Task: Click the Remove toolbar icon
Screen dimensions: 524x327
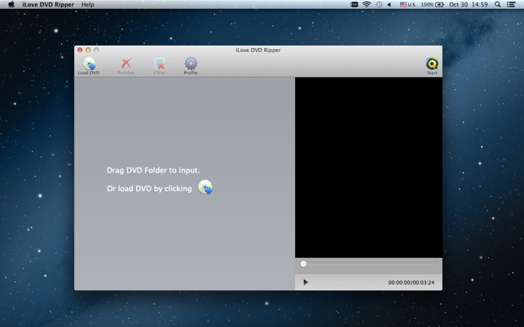Action: coord(125,64)
